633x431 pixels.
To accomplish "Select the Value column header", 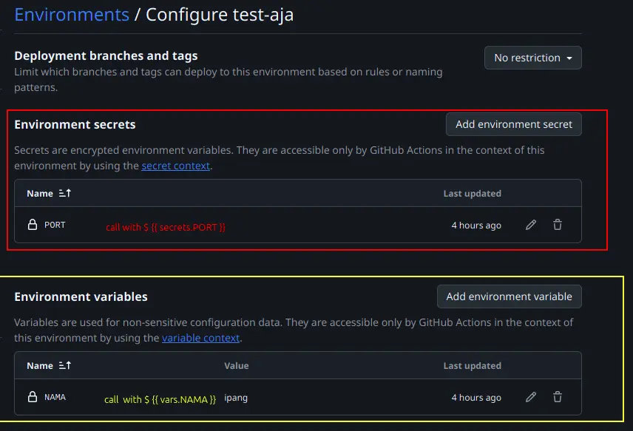I will pyautogui.click(x=237, y=365).
